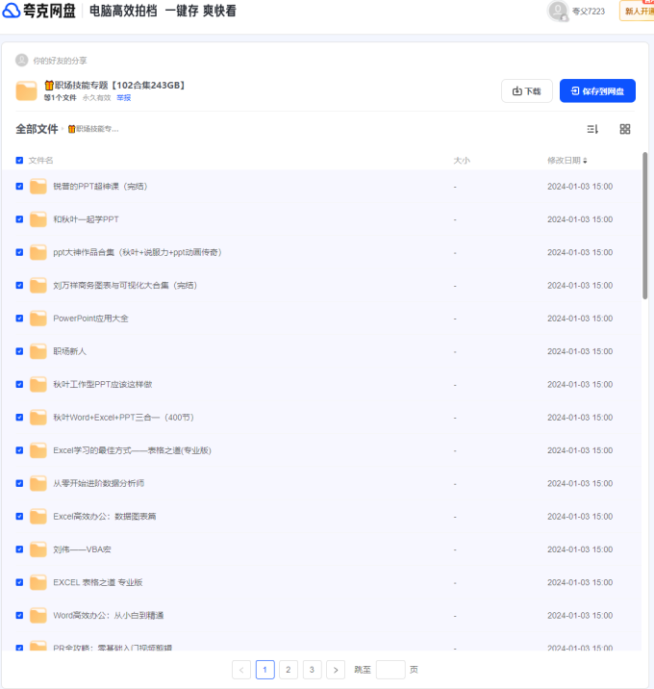Uncheck the 刘伟——VBA宏 checkbox
654x689 pixels.
19,549
